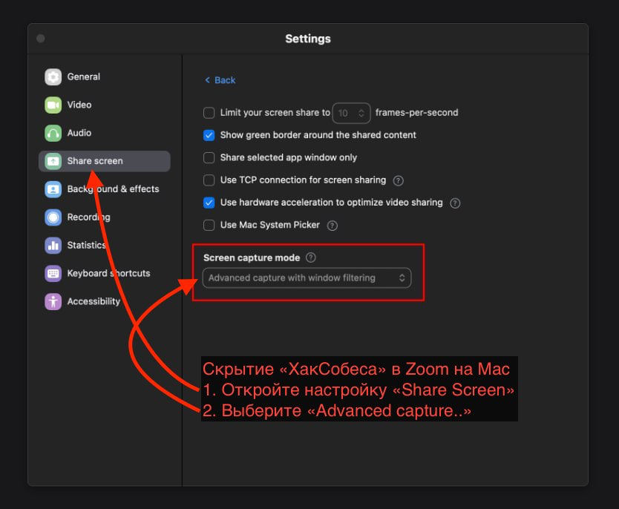The height and width of the screenshot is (509, 619).
Task: Click the Video camera icon
Action: pos(53,105)
